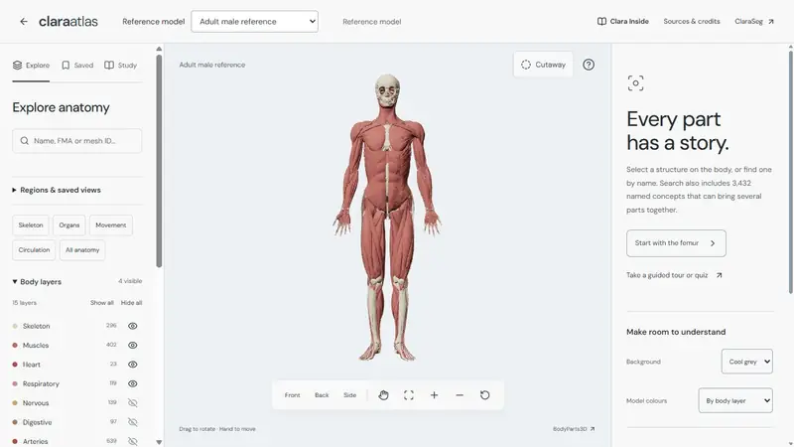Apply the All anatomy preset chip
The width and height of the screenshot is (794, 447).
82,250
